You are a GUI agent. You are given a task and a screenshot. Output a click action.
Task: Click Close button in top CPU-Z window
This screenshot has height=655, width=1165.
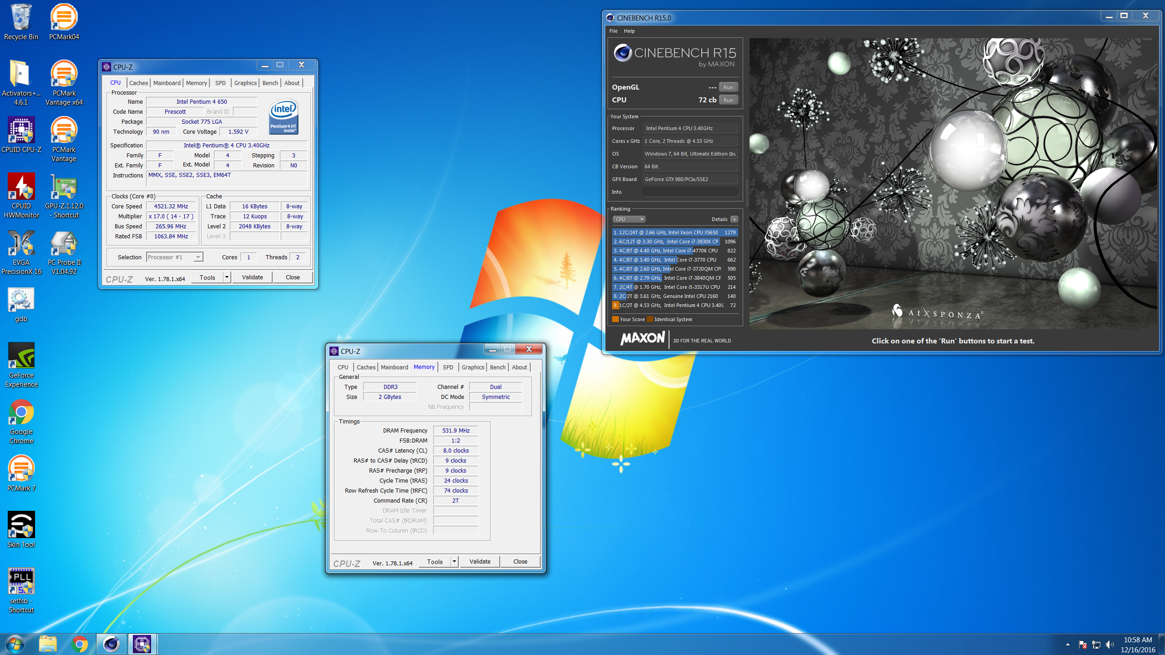pos(293,277)
